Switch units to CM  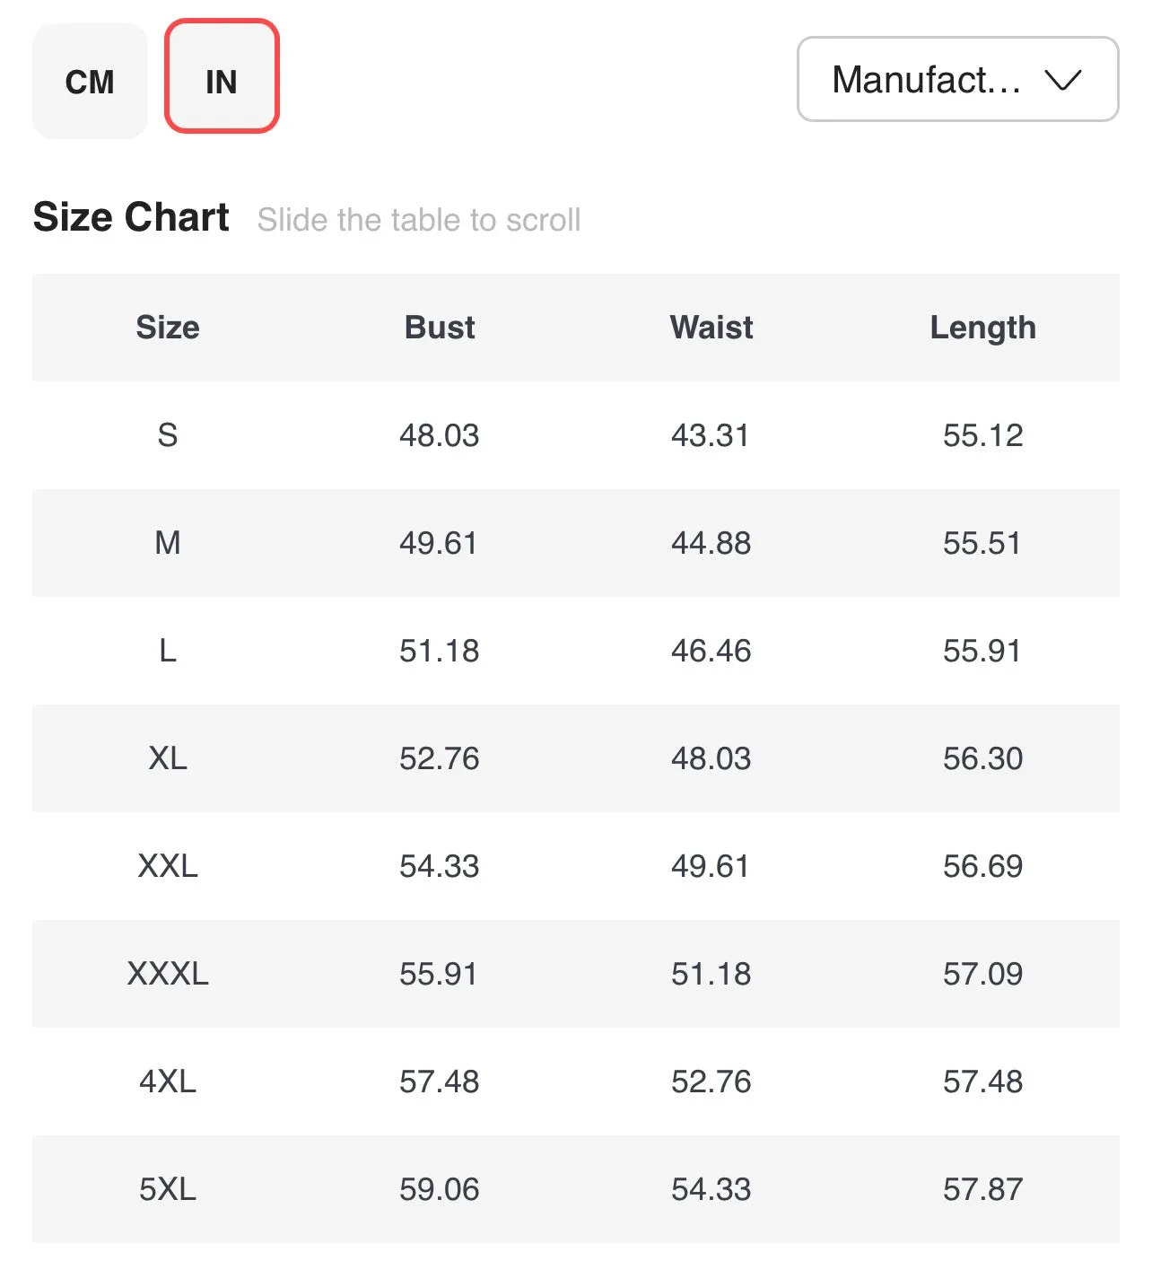pyautogui.click(x=90, y=81)
